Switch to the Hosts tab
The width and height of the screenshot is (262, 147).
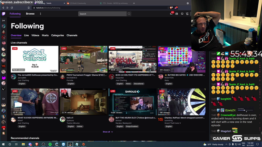[x=45, y=36]
